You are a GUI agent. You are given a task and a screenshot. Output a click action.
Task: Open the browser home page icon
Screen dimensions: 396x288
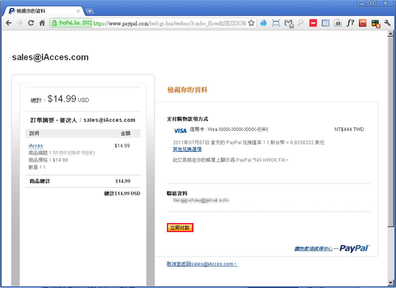click(x=42, y=23)
